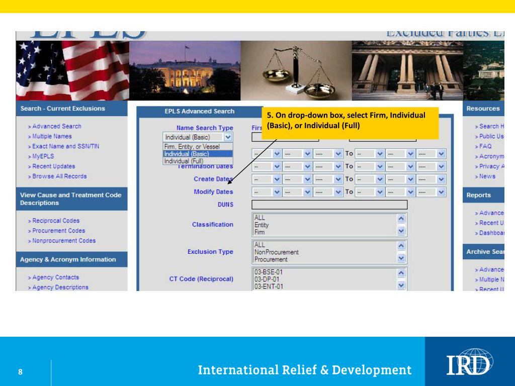Open the FAQ link under Resources
This screenshot has height=386, width=515.
click(x=485, y=146)
